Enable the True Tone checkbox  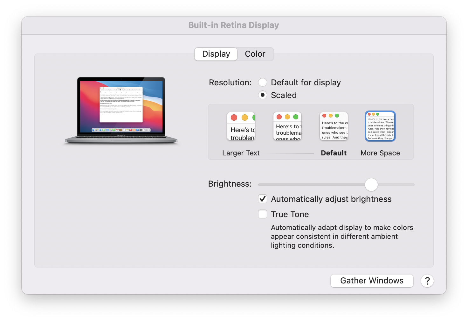coord(263,214)
